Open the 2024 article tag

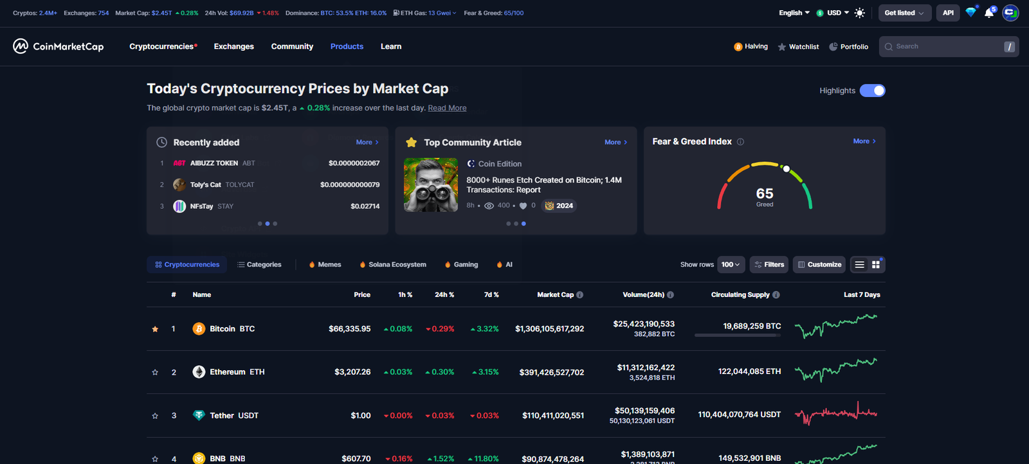click(x=559, y=206)
